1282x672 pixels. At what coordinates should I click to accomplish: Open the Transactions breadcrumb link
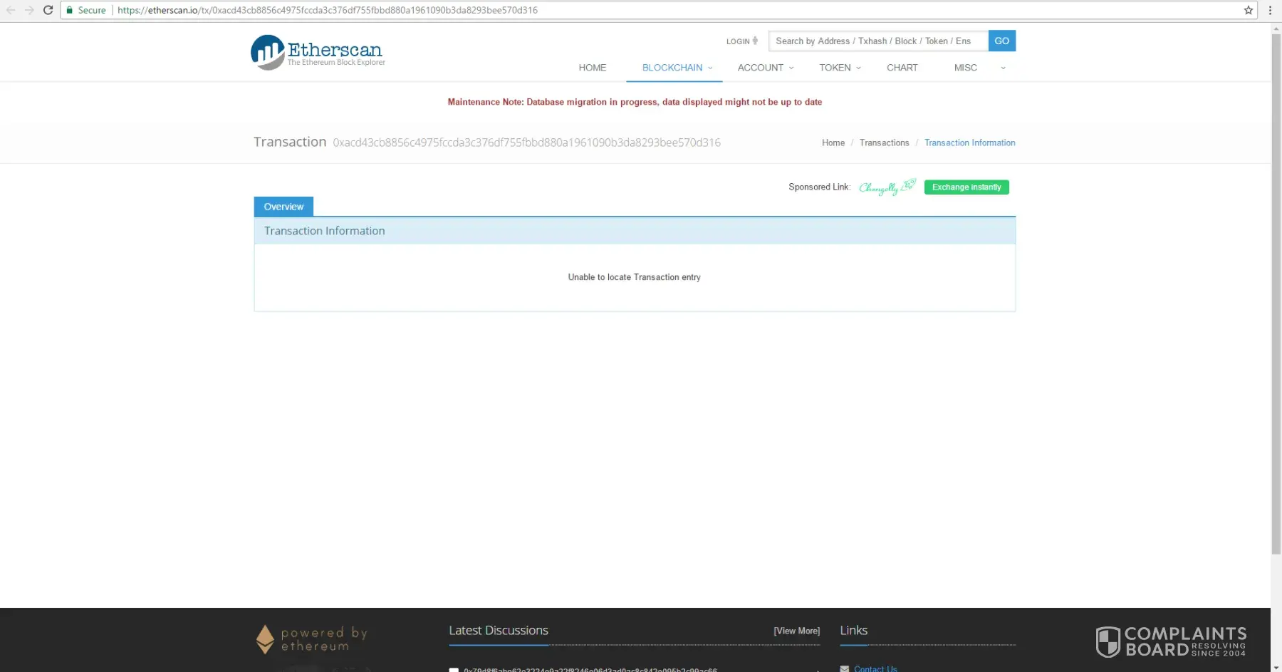pos(884,143)
